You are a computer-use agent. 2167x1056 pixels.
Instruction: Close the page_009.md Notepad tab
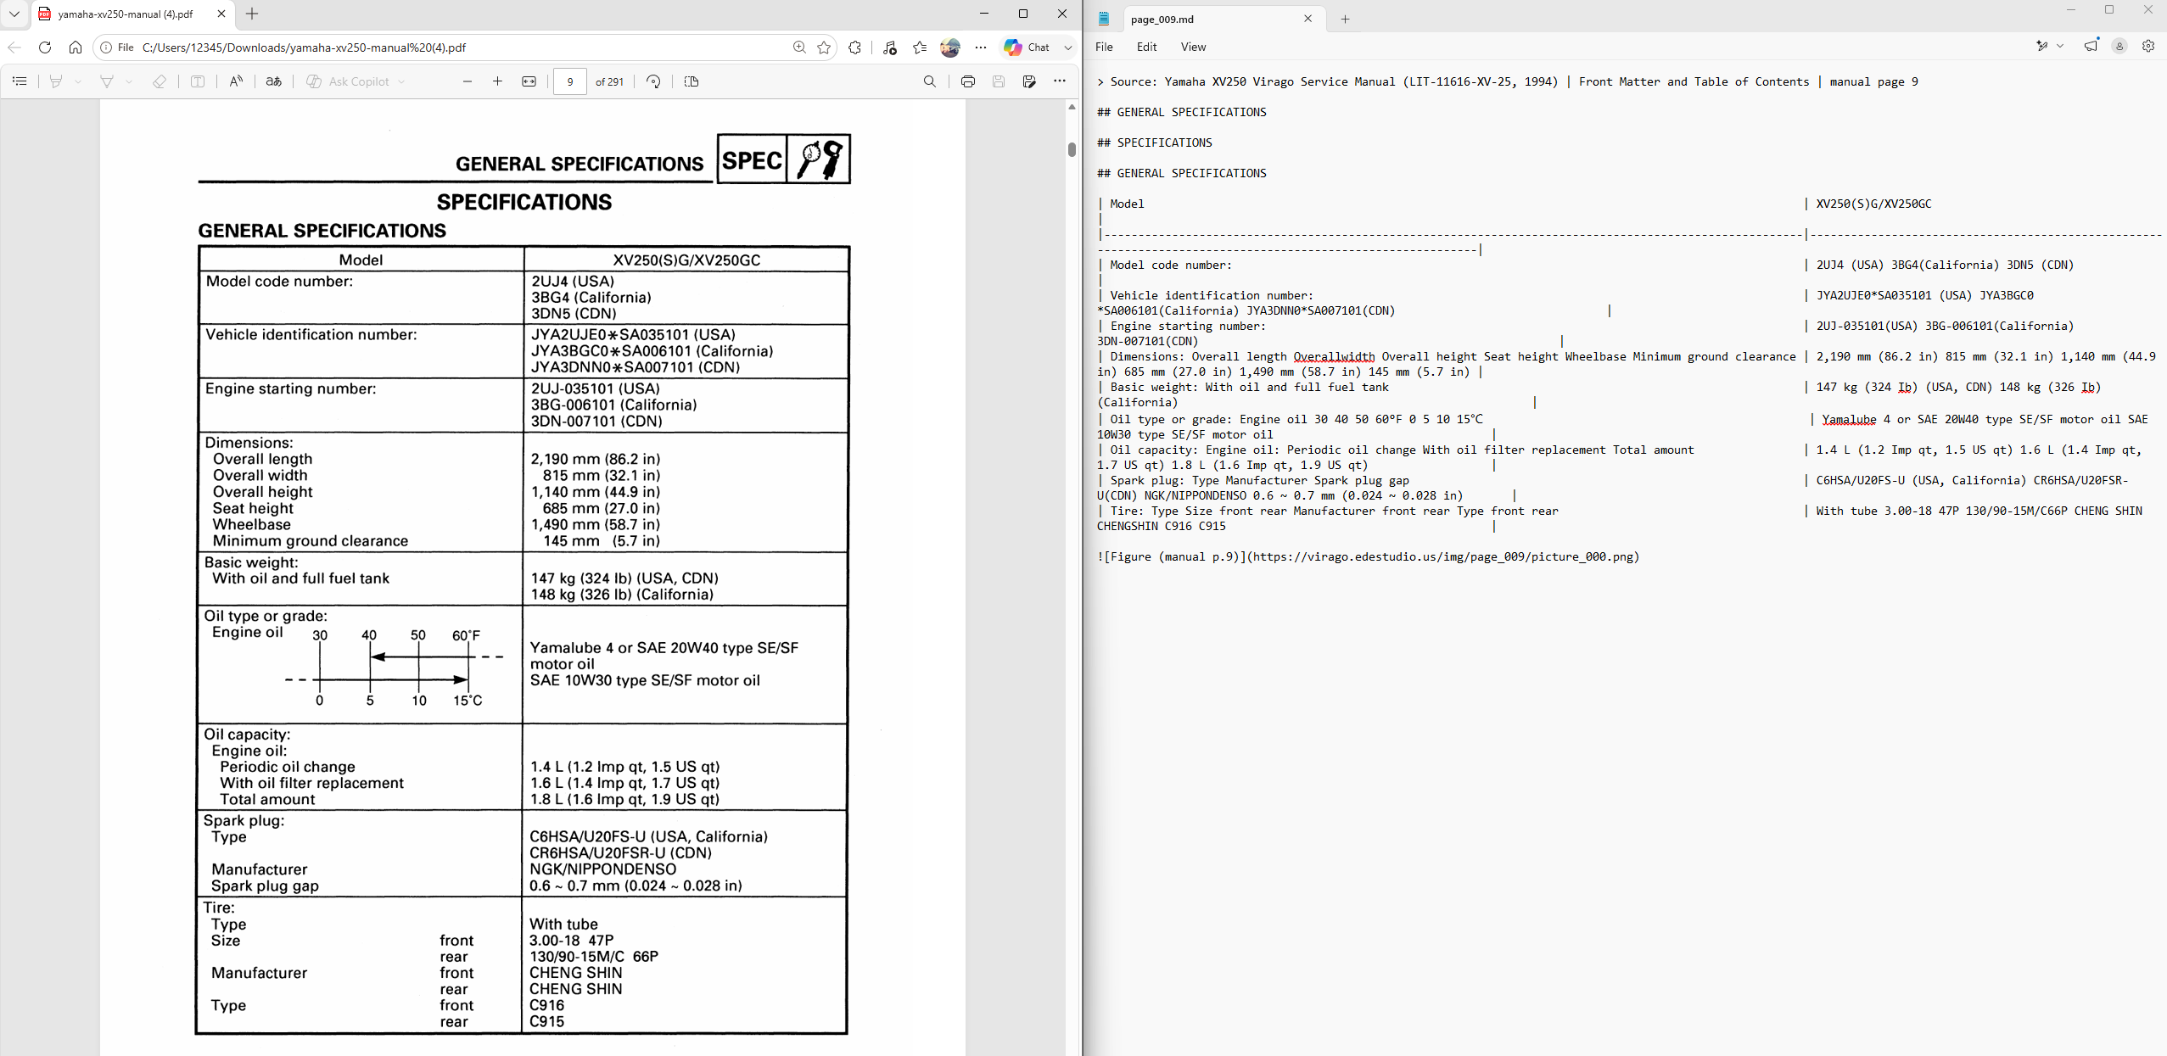pos(1307,19)
